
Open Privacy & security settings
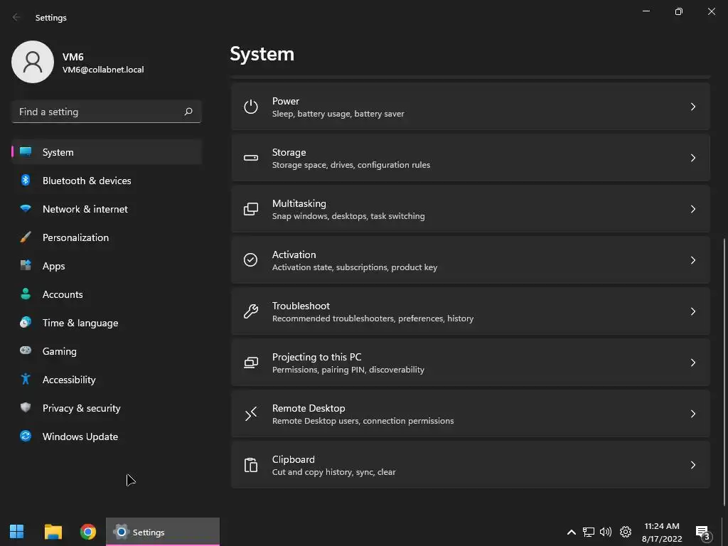pyautogui.click(x=107, y=407)
